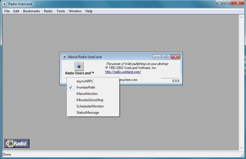Pick MinutesSinceShip in the popup list

point(93,100)
